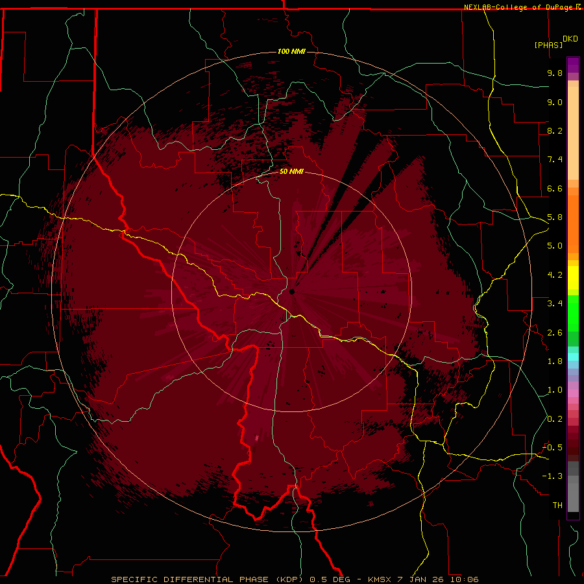
Task: Click the 3.4 scale value
Action: [555, 304]
